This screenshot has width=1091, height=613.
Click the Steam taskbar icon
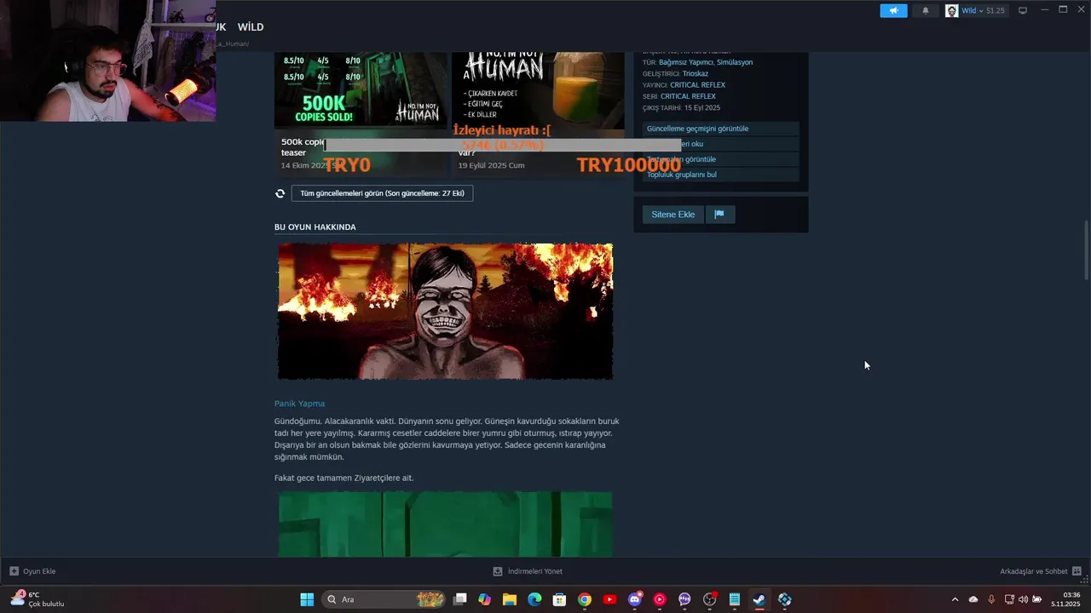click(x=759, y=599)
